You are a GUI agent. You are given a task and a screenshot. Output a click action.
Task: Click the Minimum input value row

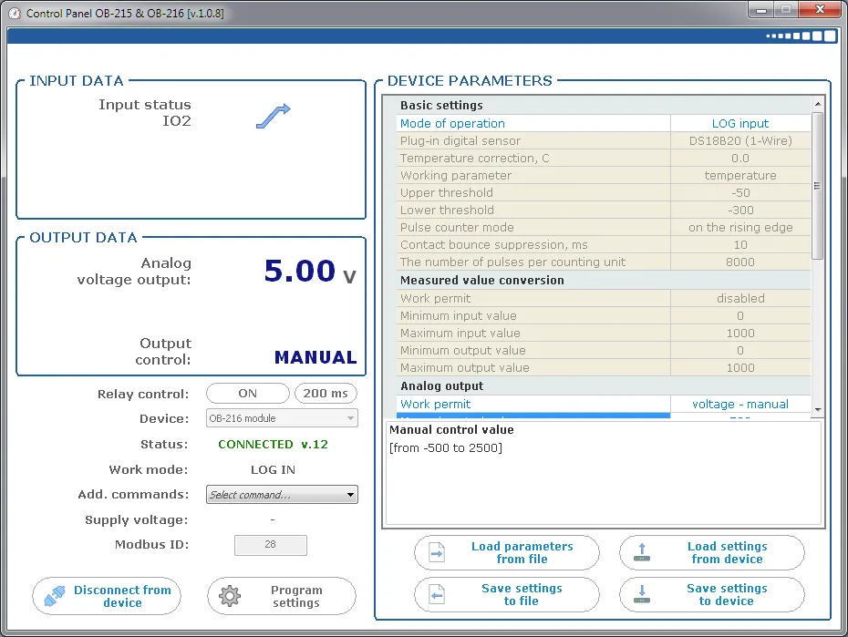[x=603, y=315]
